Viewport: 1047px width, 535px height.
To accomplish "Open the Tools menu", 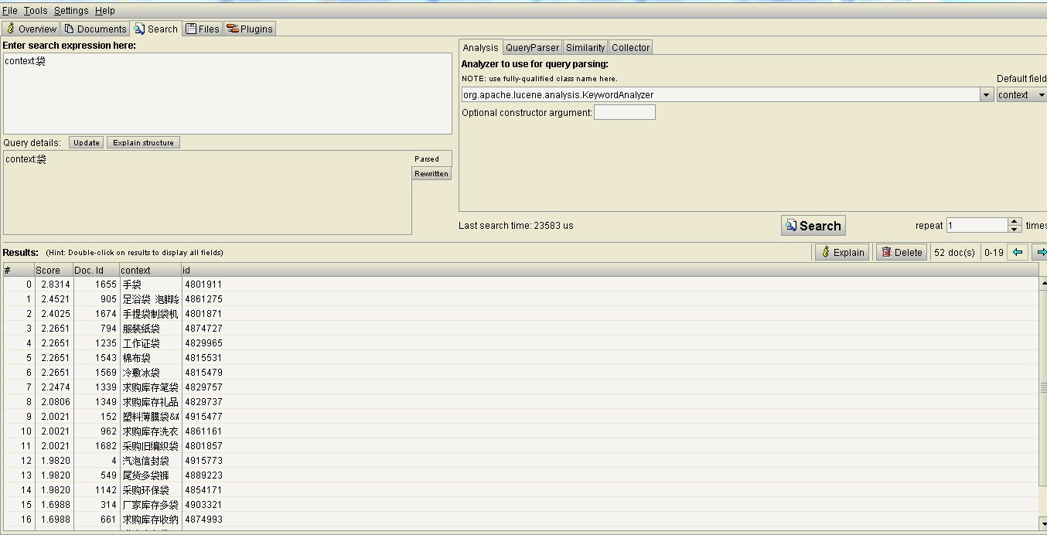I will coord(36,10).
